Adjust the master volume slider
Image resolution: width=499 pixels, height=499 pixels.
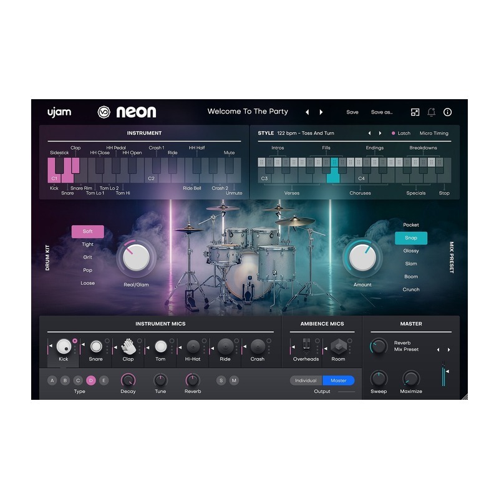tap(444, 374)
